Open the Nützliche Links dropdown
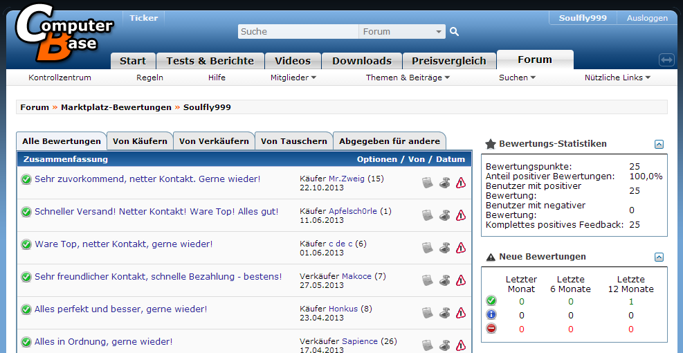The image size is (683, 353). coord(617,78)
